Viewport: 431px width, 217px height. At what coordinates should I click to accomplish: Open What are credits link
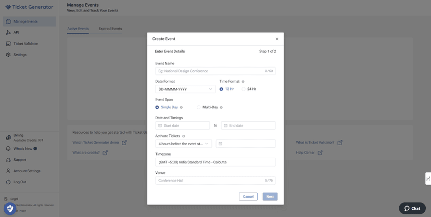pyautogui.click(x=86, y=152)
